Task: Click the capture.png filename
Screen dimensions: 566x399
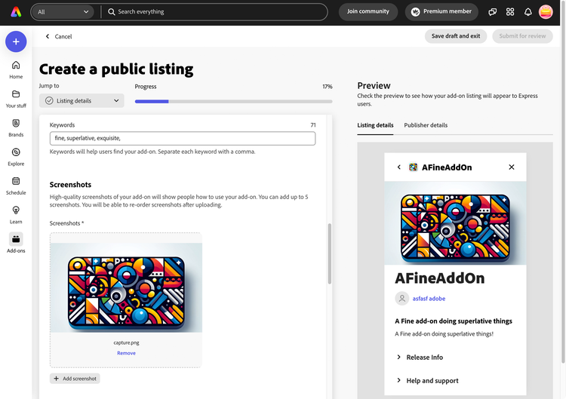Action: pyautogui.click(x=126, y=342)
